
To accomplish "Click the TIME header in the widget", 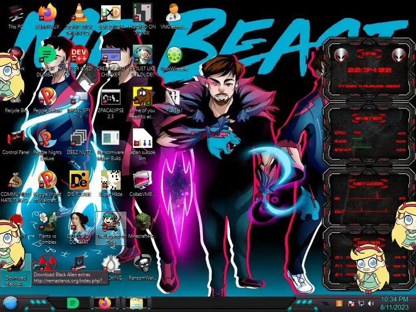I will (369, 54).
